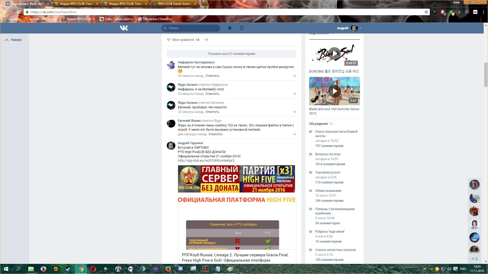Like the post via Мне нравится heart
This screenshot has width=488, height=274.
169,40
